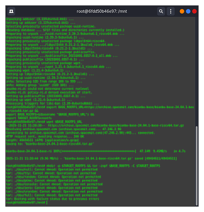Click 'Preparing to unpack .../publicsuffix' line
The height and width of the screenshot is (212, 204).
(x=62, y=56)
